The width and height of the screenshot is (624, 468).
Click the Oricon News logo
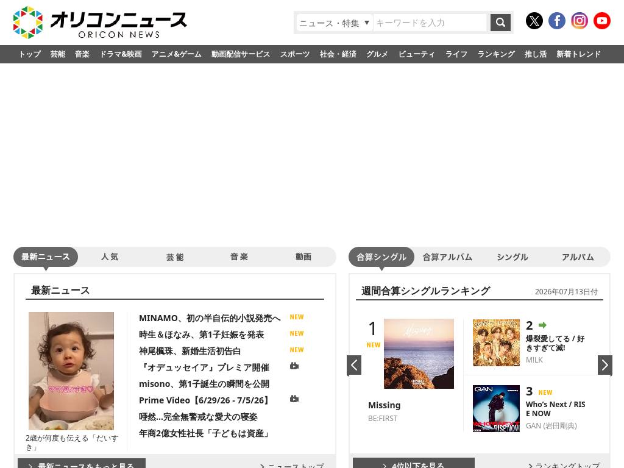point(99,23)
